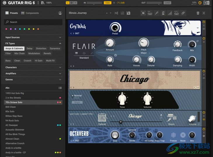
Task: Switch to the Components tab
Action: (x=30, y=13)
